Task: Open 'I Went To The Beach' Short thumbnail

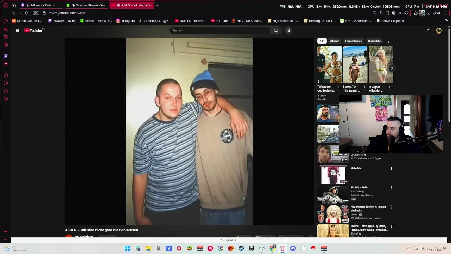Action: (x=355, y=65)
